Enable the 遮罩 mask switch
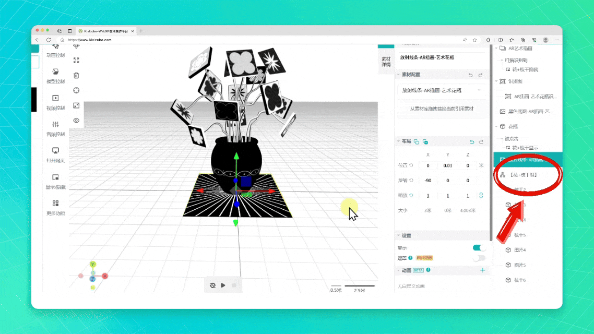594x334 pixels. pos(479,258)
